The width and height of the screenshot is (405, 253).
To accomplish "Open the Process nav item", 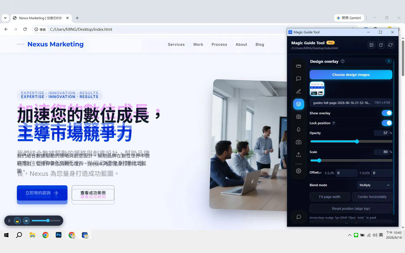I will tap(219, 45).
